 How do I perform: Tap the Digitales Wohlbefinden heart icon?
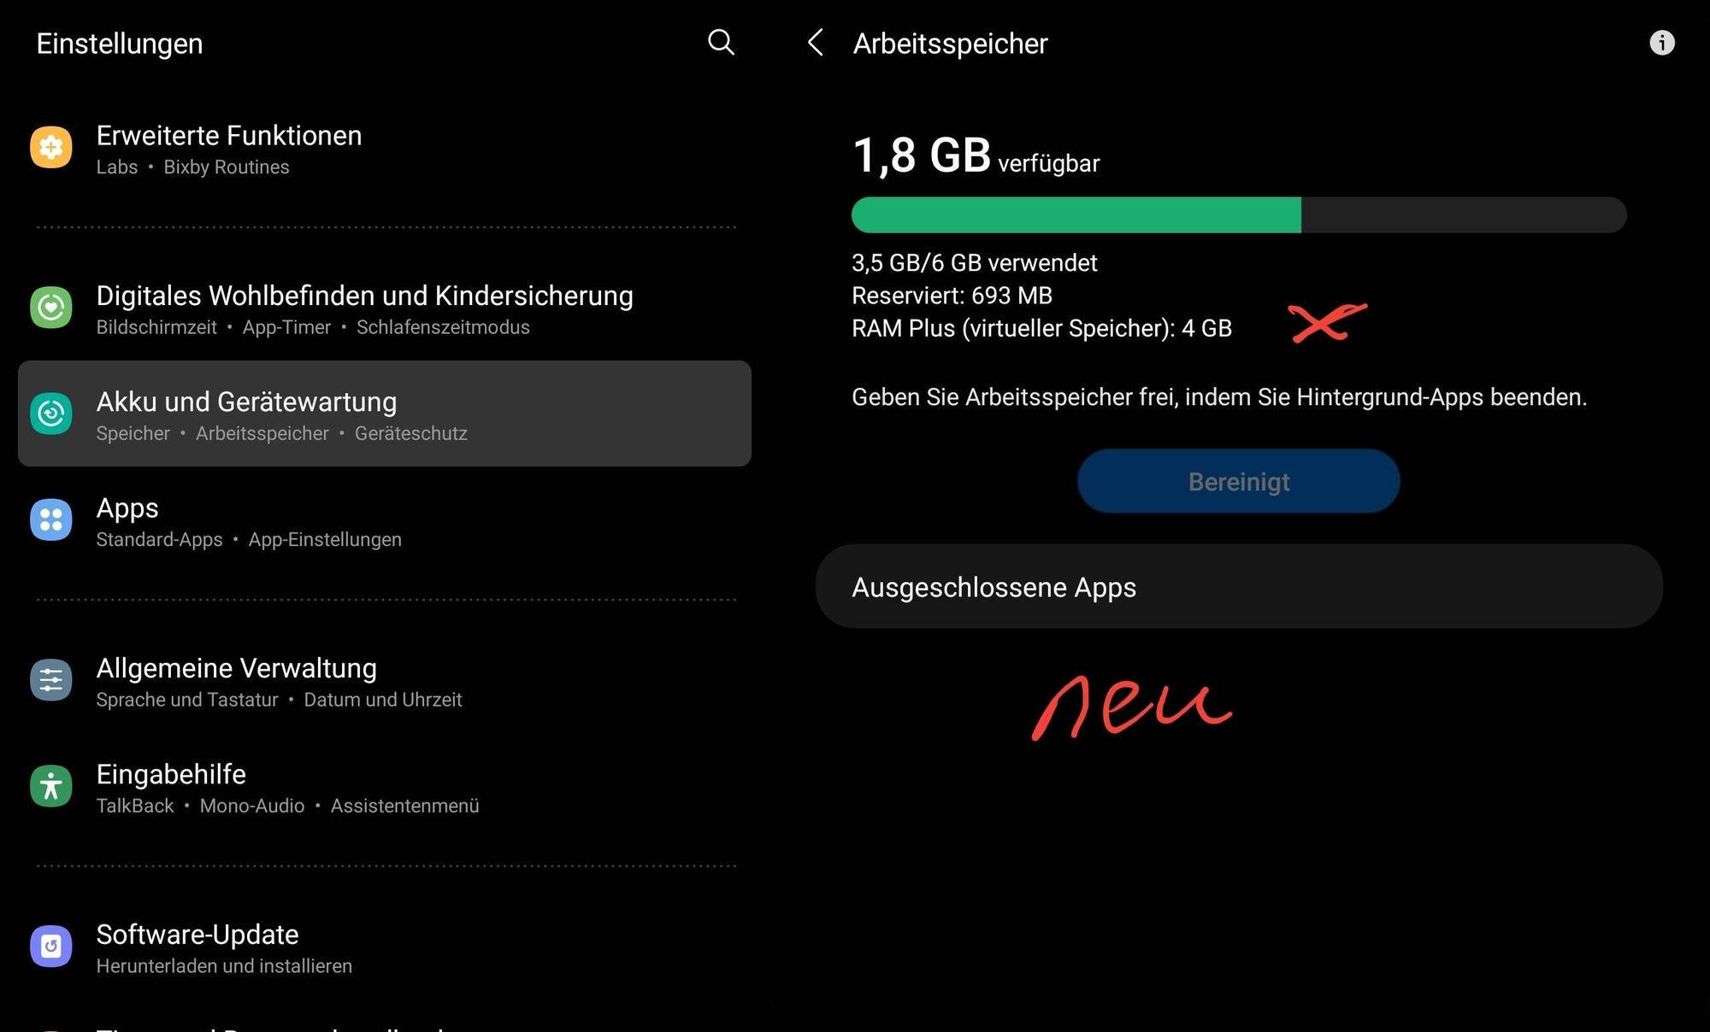tap(51, 308)
